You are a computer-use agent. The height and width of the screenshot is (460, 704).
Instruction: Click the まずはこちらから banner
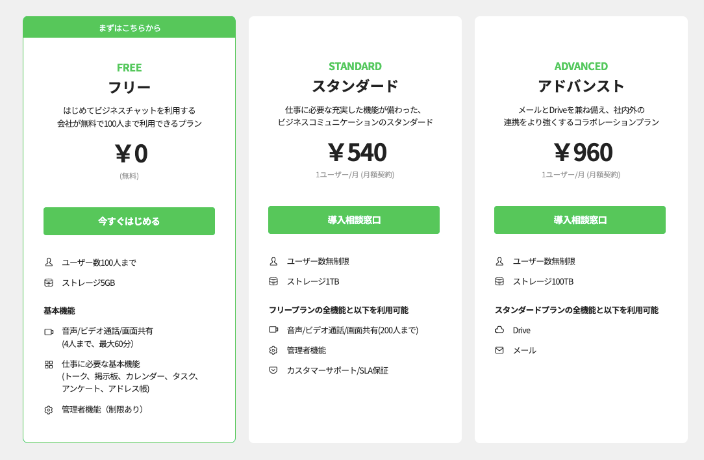click(x=129, y=27)
